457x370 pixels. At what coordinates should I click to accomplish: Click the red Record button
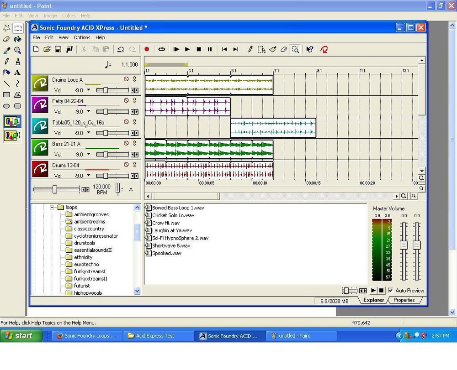click(146, 49)
